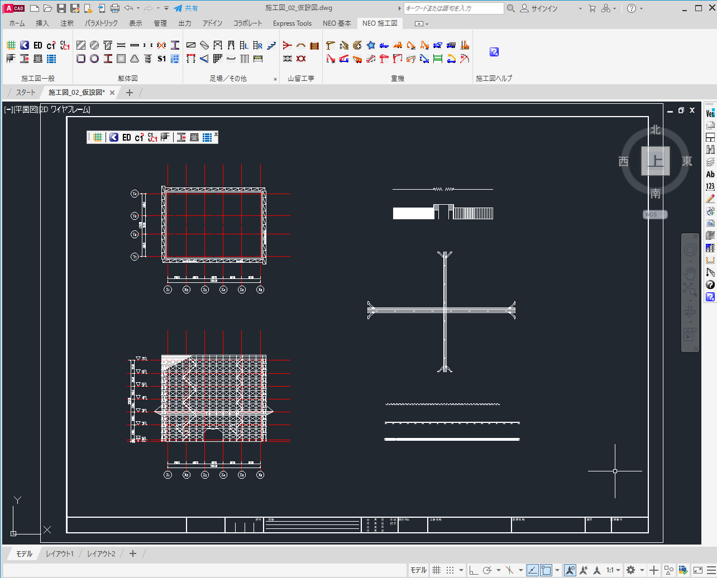Open the annotation scale 1:1 dropdown
The width and height of the screenshot is (717, 578).
coord(614,570)
